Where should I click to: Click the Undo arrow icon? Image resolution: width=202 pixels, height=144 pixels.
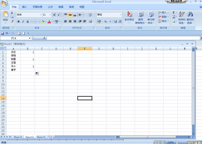(x=7, y=33)
